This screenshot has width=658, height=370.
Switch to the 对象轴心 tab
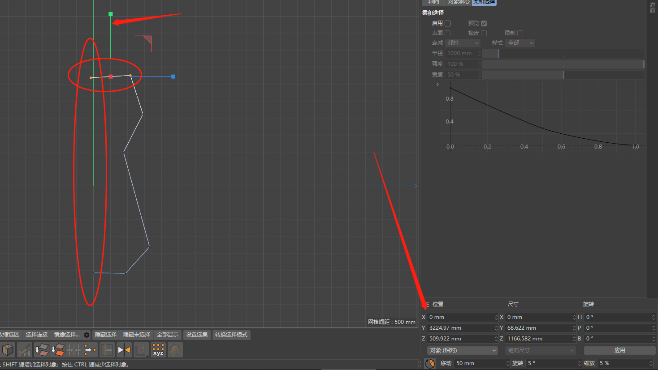[459, 2]
